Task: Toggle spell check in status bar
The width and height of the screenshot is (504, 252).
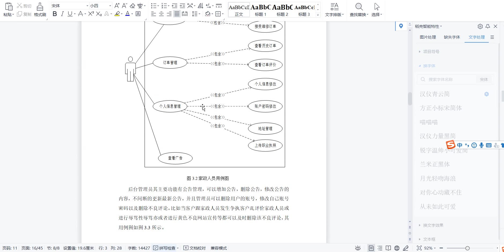Action: tap(164, 248)
